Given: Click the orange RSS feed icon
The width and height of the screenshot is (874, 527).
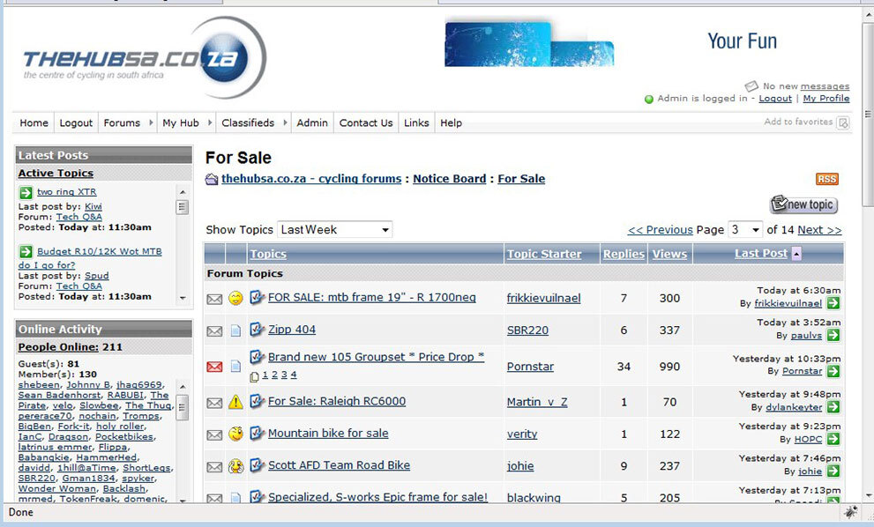Looking at the screenshot, I should point(826,179).
